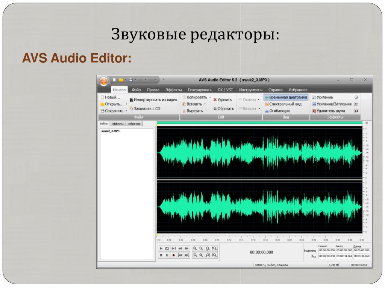Open the Генерировать ribbon tab

[200, 90]
